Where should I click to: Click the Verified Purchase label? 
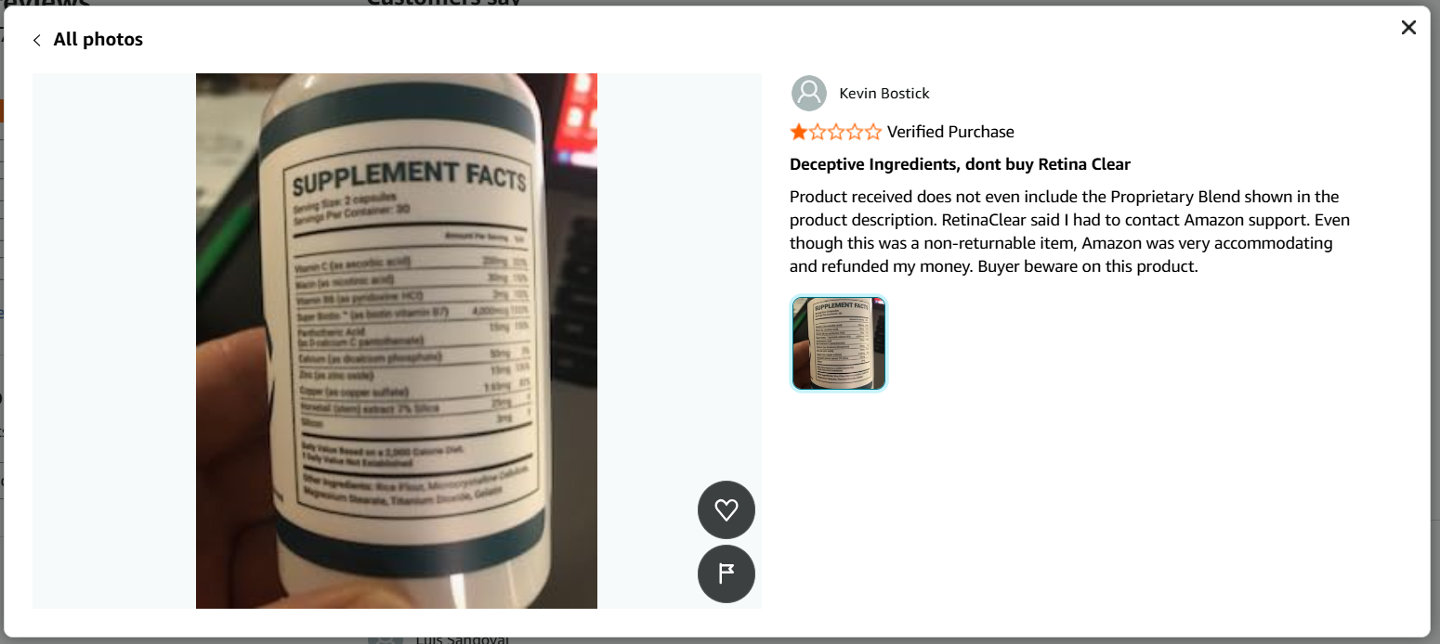950,132
